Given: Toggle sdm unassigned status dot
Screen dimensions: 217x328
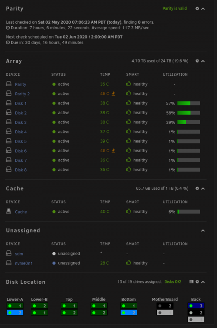Looking at the screenshot, I should (54, 254).
